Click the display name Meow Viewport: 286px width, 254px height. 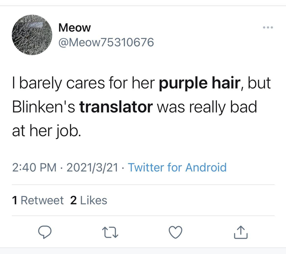coord(74,28)
